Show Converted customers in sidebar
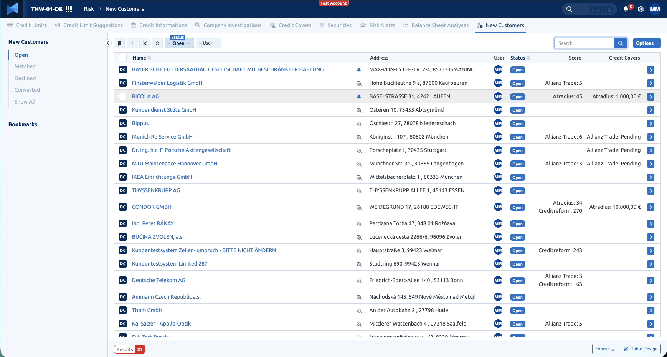This screenshot has height=357, width=667. tap(27, 90)
